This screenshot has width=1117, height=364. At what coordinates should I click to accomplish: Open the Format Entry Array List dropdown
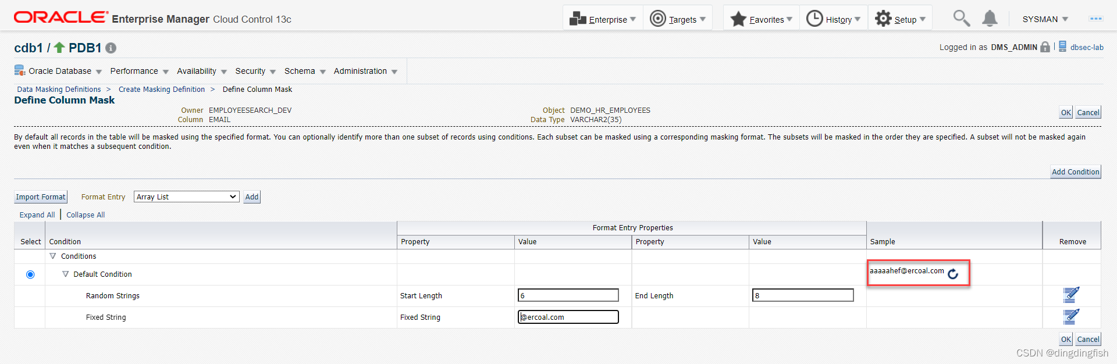click(x=187, y=197)
